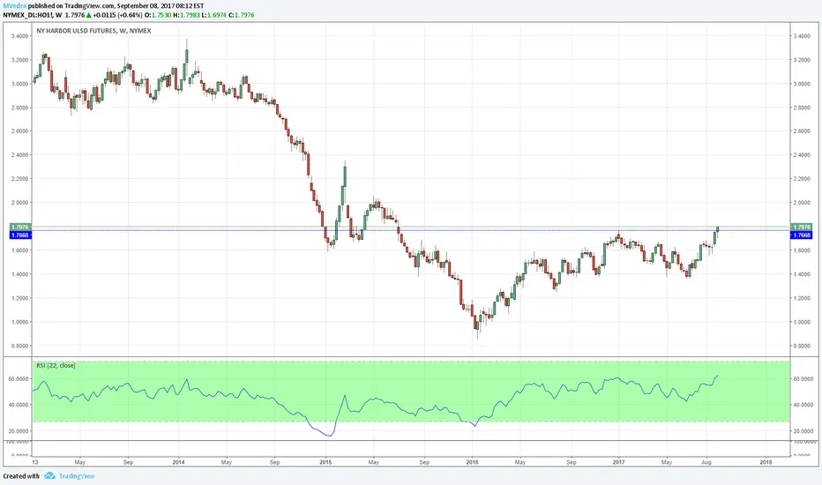Click the 20.0000 RSI label on right axis

pos(803,431)
